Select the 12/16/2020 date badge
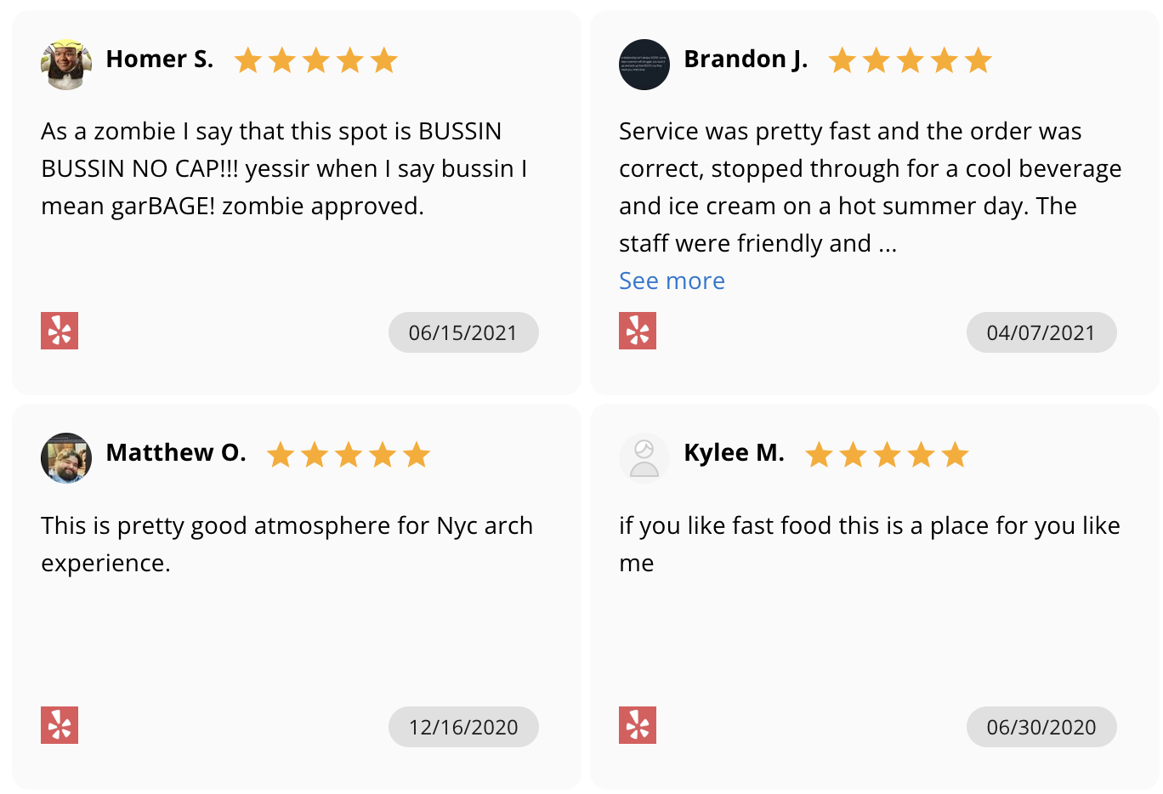 pyautogui.click(x=463, y=727)
